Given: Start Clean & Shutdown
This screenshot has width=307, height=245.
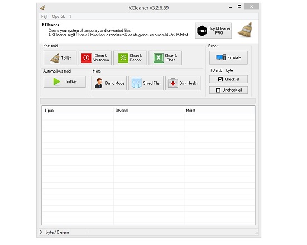Looking at the screenshot, I should click(95, 58).
